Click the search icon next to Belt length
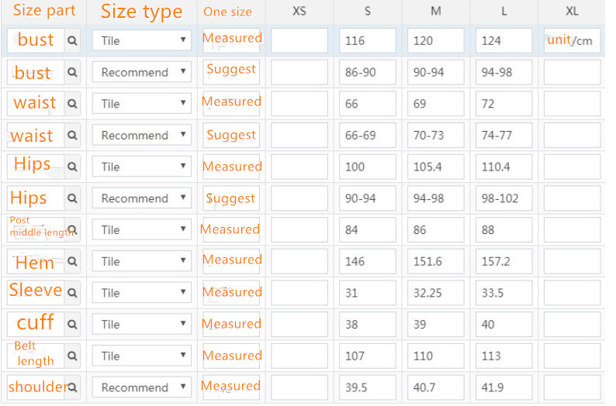Screen dimensions: 616x406 (72, 356)
